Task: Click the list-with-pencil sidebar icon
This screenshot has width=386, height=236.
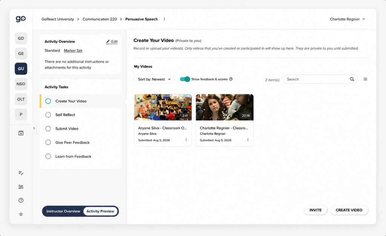Action: (21, 173)
